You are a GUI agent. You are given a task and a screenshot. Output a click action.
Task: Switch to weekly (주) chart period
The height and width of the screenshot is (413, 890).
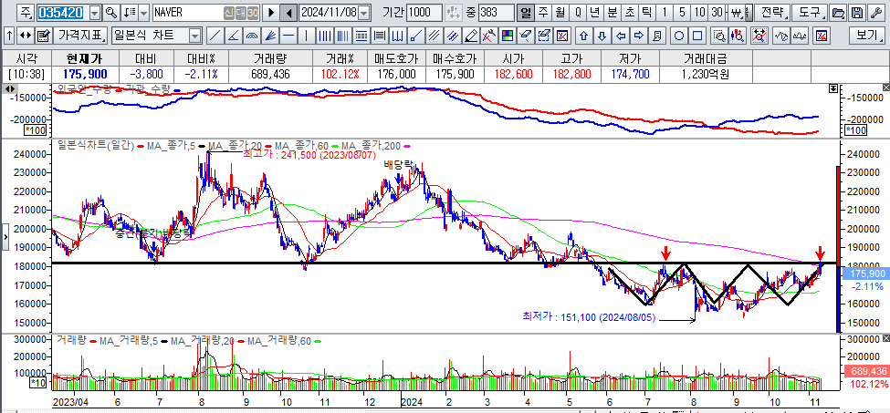pyautogui.click(x=542, y=13)
